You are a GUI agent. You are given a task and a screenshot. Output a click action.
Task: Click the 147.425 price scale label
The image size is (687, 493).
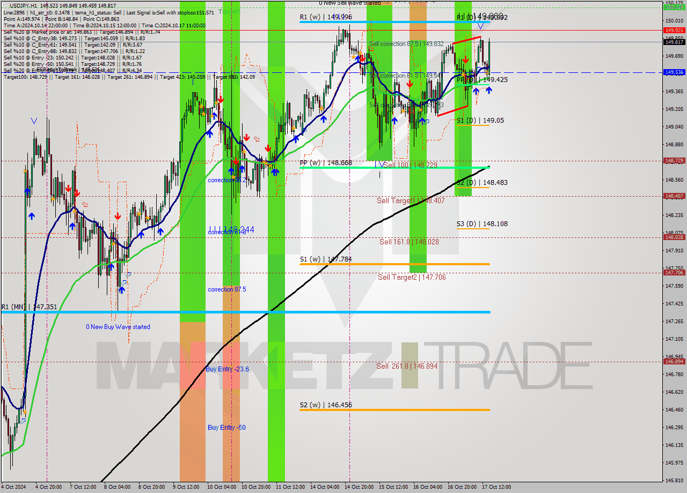[x=674, y=303]
